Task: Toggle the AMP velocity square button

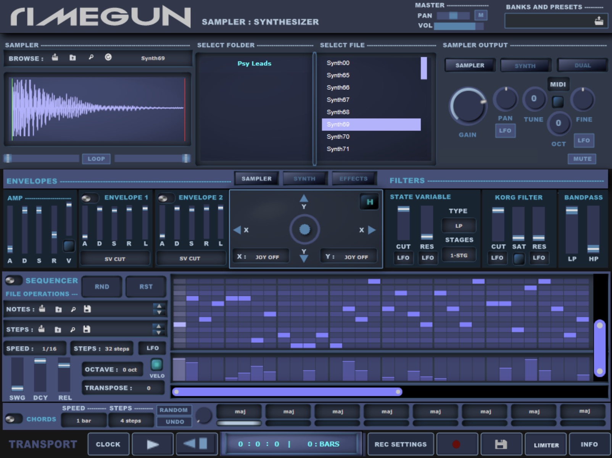Action: pyautogui.click(x=69, y=246)
